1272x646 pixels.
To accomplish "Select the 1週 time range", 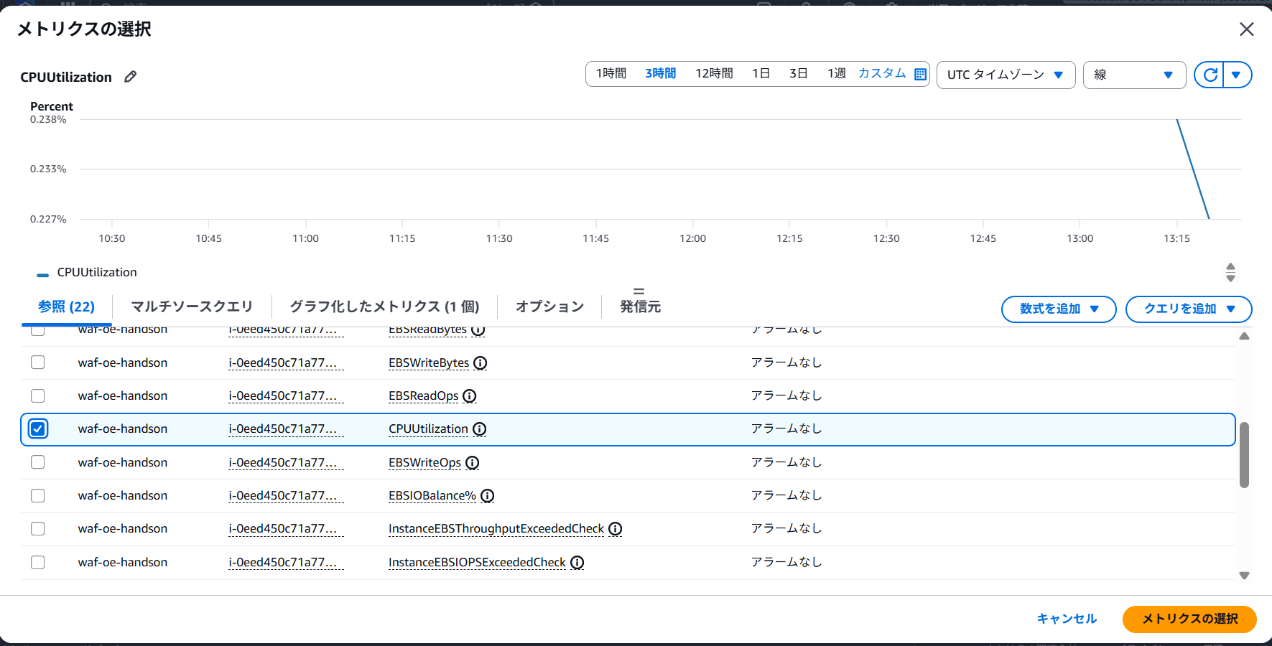I will (837, 73).
